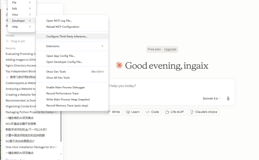The height and width of the screenshot is (160, 259).
Task: Open Packaging Python Projects chat
Action: pyautogui.click(x=31, y=112)
